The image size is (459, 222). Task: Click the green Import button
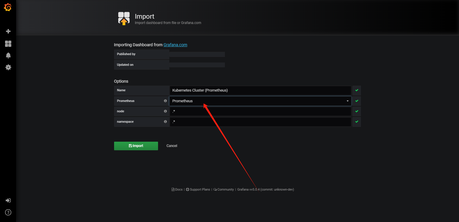click(136, 146)
